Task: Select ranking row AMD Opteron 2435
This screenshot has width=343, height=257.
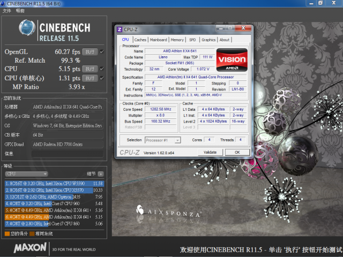Action: pos(54,197)
